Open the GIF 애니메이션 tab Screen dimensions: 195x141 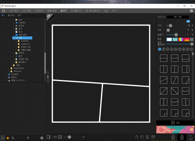pyautogui.click(x=92, y=11)
